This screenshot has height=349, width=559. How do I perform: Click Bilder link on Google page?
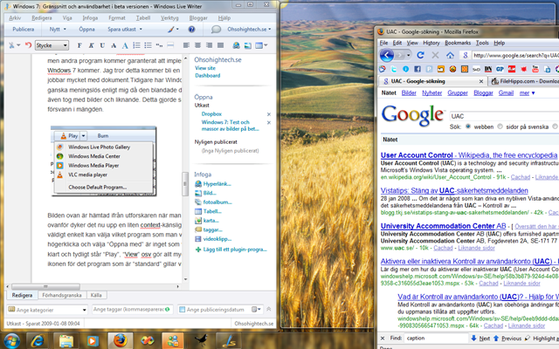click(409, 93)
